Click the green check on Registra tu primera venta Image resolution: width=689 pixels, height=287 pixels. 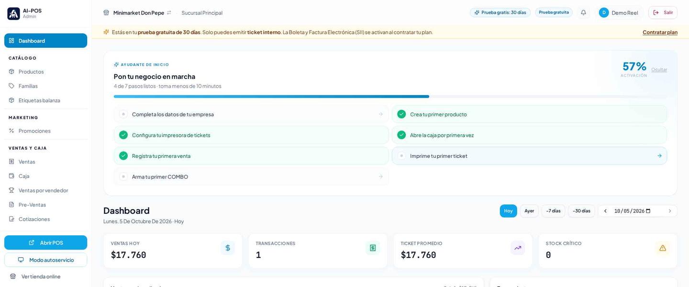123,155
